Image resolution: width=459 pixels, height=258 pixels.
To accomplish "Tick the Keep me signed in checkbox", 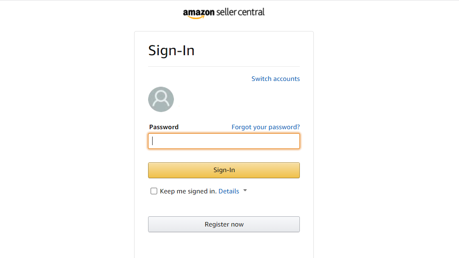I will [x=154, y=191].
